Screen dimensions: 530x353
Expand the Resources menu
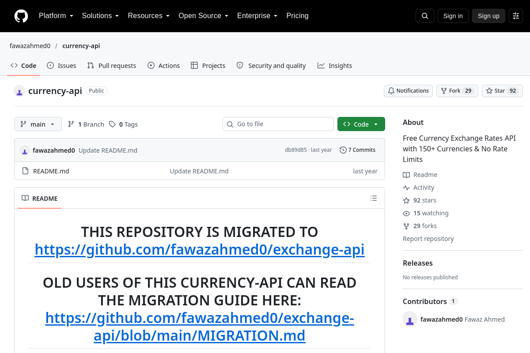pos(149,16)
